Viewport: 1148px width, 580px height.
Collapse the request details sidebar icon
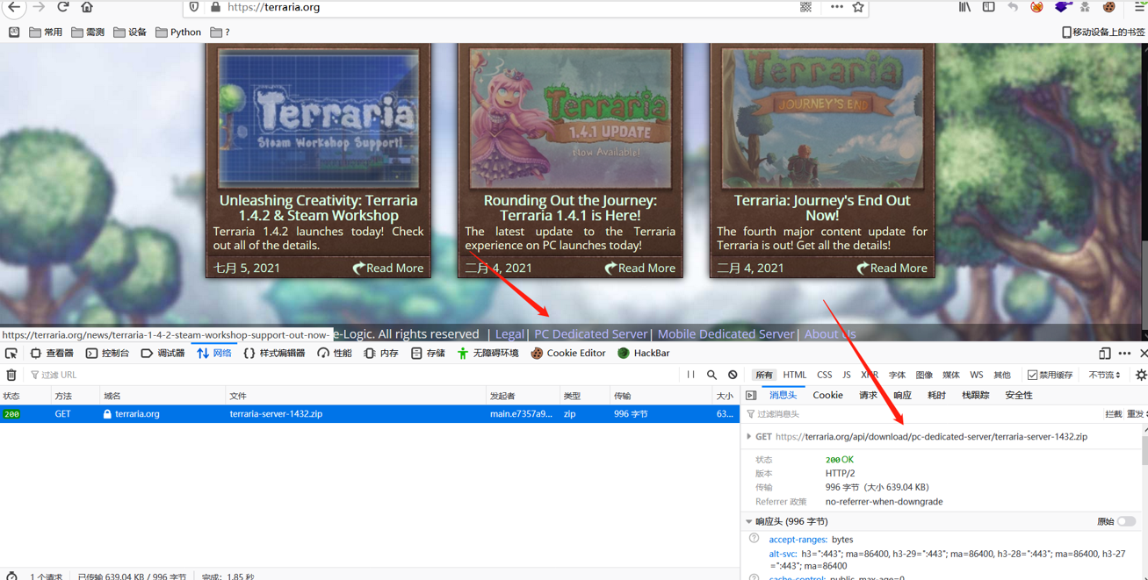point(751,396)
